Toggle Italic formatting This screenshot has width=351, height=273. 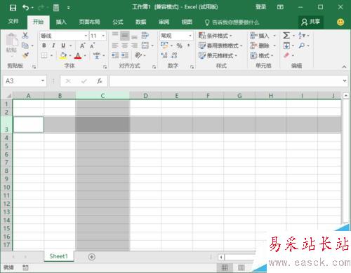(53, 45)
